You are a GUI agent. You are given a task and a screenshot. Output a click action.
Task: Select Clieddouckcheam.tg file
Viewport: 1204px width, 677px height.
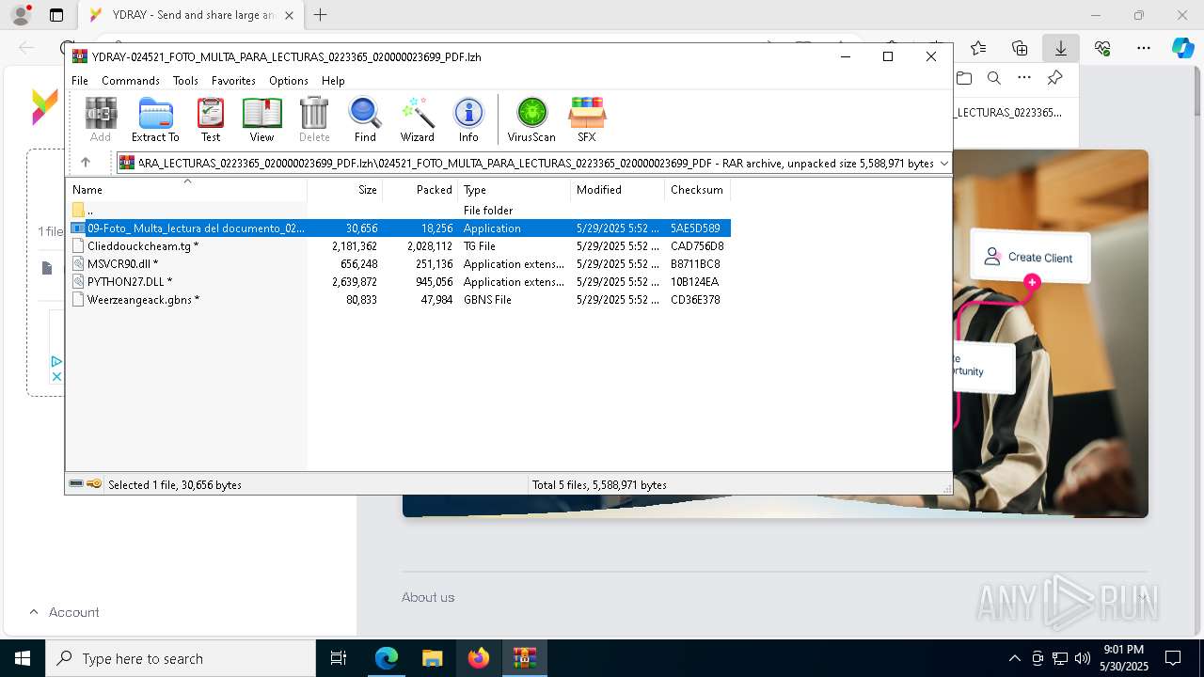[398, 246]
